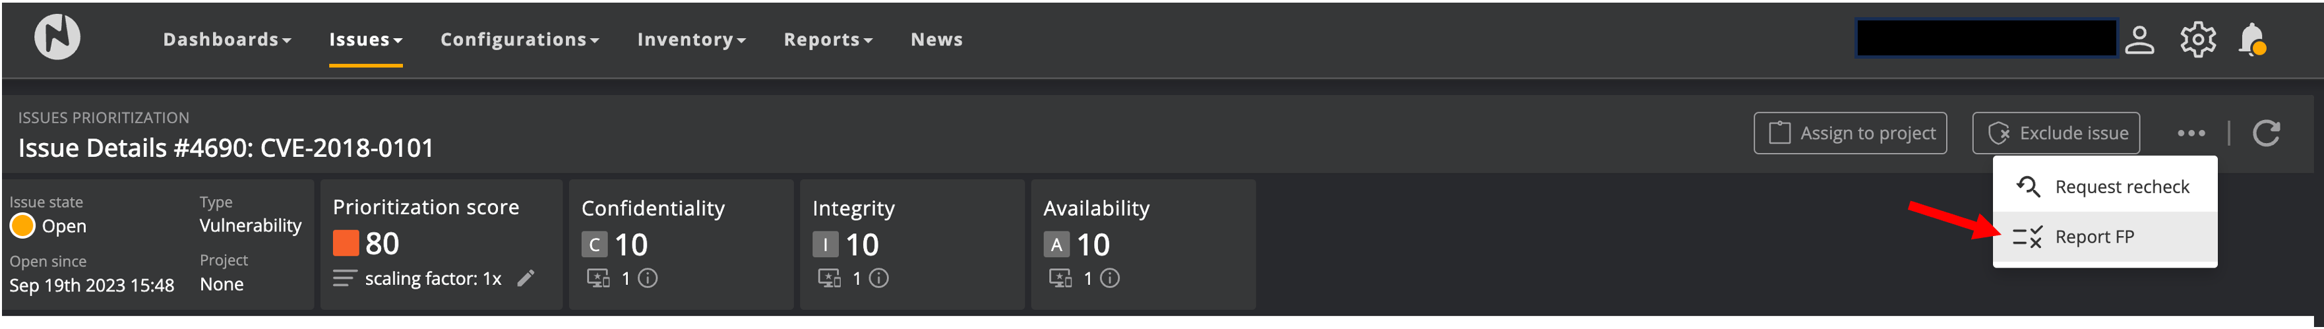
Task: Open the three-dots more actions menu
Action: pos(2191,133)
